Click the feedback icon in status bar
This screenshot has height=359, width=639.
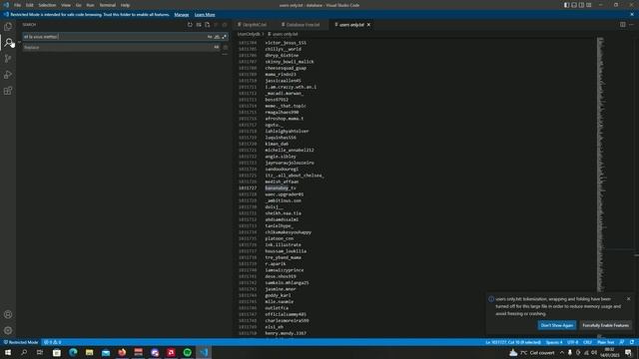point(622,342)
